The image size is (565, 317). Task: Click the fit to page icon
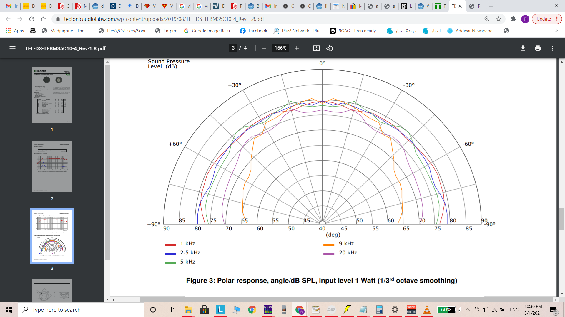[x=316, y=48]
